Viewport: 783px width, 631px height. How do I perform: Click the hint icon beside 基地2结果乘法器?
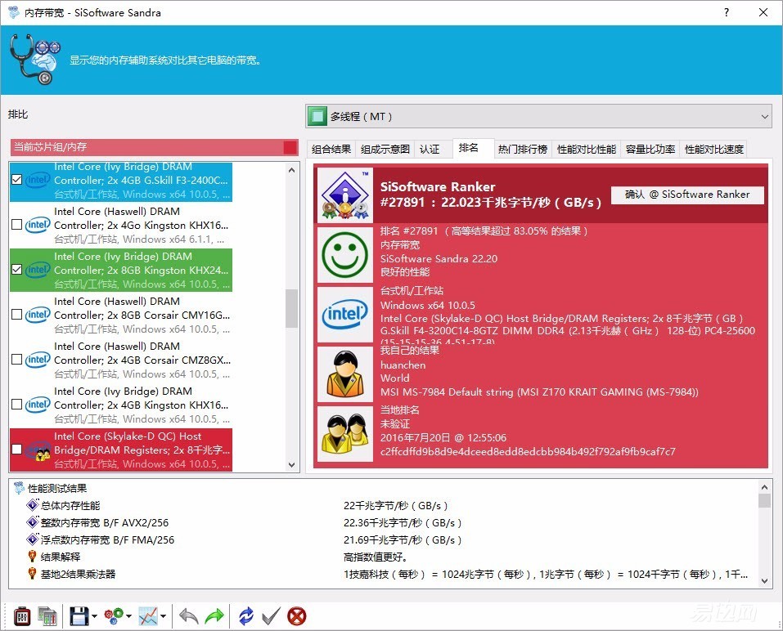point(33,574)
